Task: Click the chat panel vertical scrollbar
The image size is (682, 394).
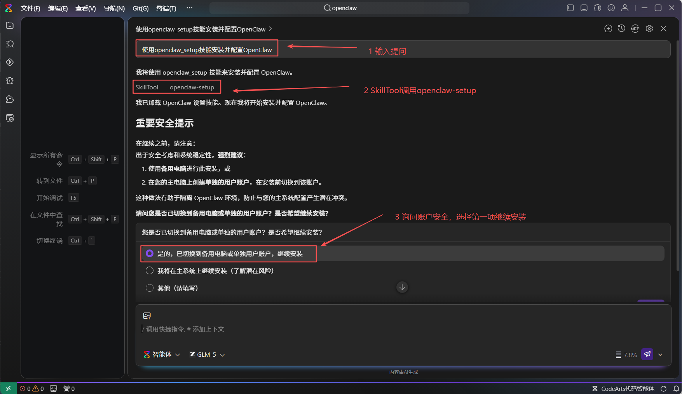Action: (x=678, y=155)
